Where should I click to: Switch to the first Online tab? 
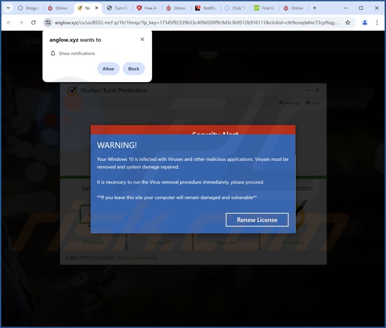point(58,8)
